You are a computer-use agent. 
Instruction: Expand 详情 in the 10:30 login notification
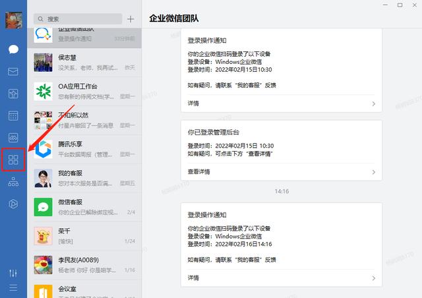click(282, 104)
